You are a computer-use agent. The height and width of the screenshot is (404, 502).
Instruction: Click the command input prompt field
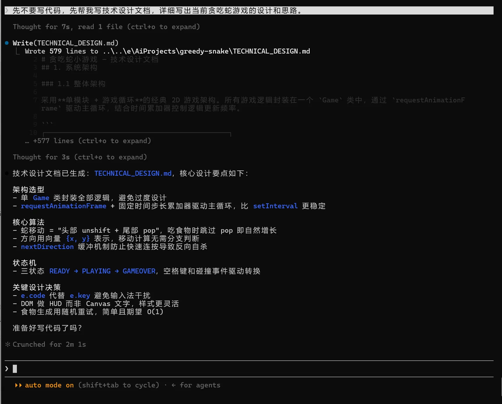[x=249, y=369]
